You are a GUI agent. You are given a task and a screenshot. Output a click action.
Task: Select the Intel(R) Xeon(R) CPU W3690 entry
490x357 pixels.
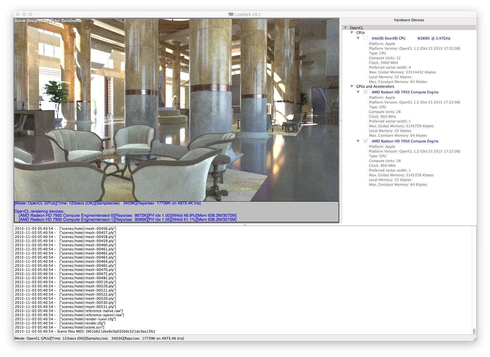pyautogui.click(x=411, y=38)
